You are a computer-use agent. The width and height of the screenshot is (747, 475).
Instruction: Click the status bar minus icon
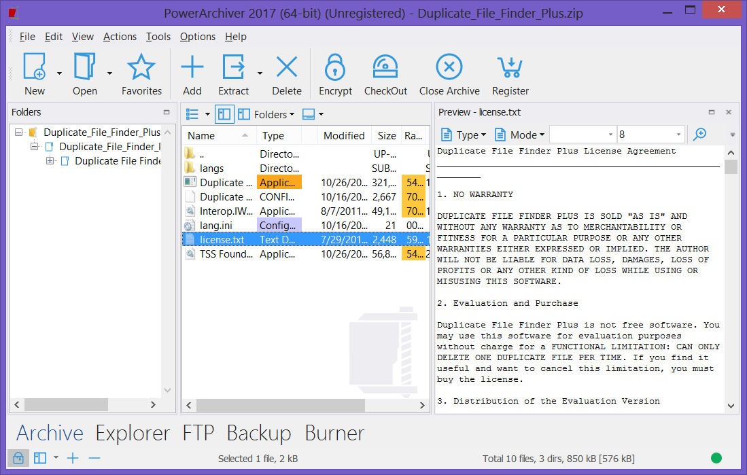tap(94, 458)
